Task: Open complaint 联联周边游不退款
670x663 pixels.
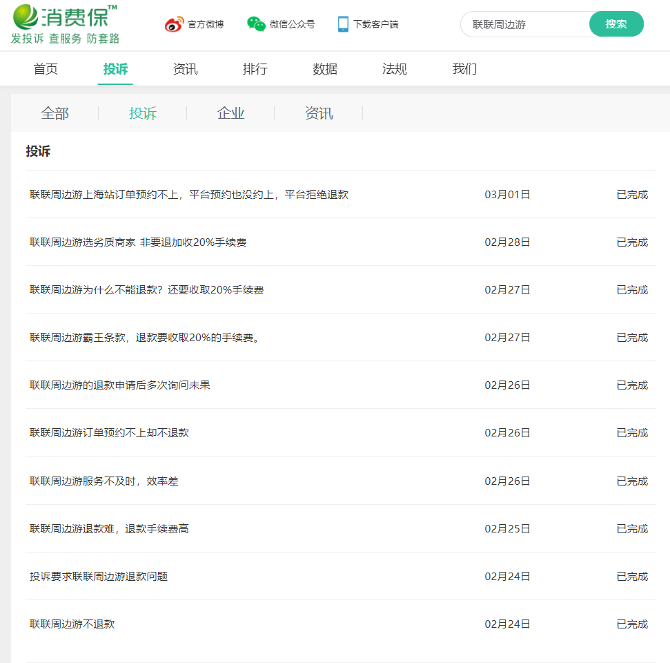Action: click(x=72, y=624)
